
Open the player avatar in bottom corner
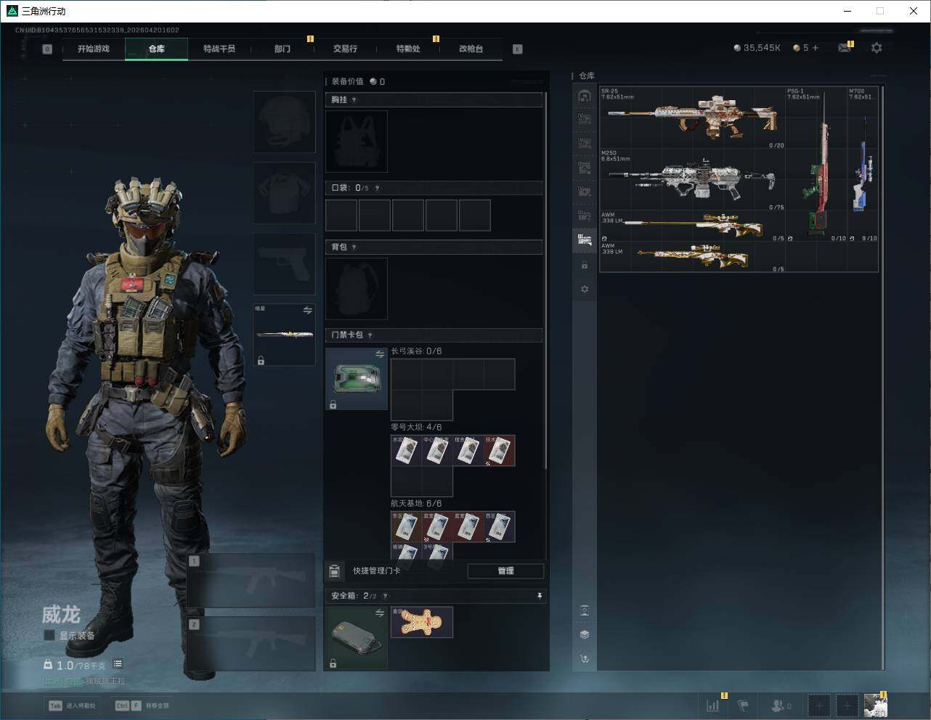coord(876,705)
